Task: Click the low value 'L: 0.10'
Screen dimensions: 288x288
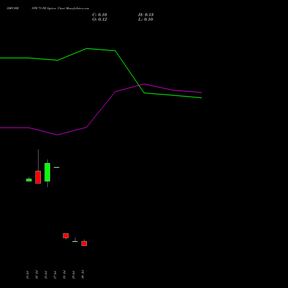Action: [146, 20]
